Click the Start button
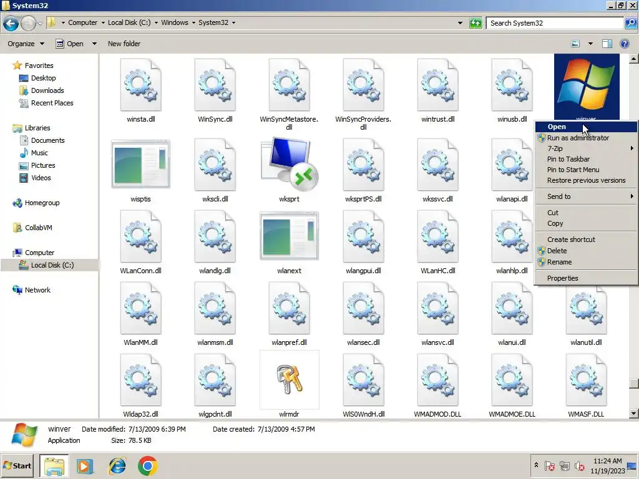 [17, 465]
